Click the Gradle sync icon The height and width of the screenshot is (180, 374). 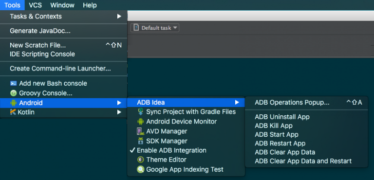[141, 111]
